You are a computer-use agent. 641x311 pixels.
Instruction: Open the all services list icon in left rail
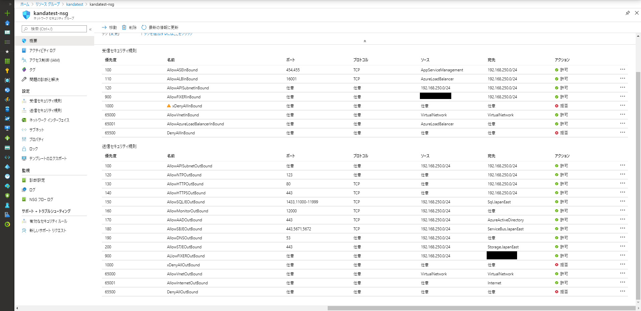point(7,42)
